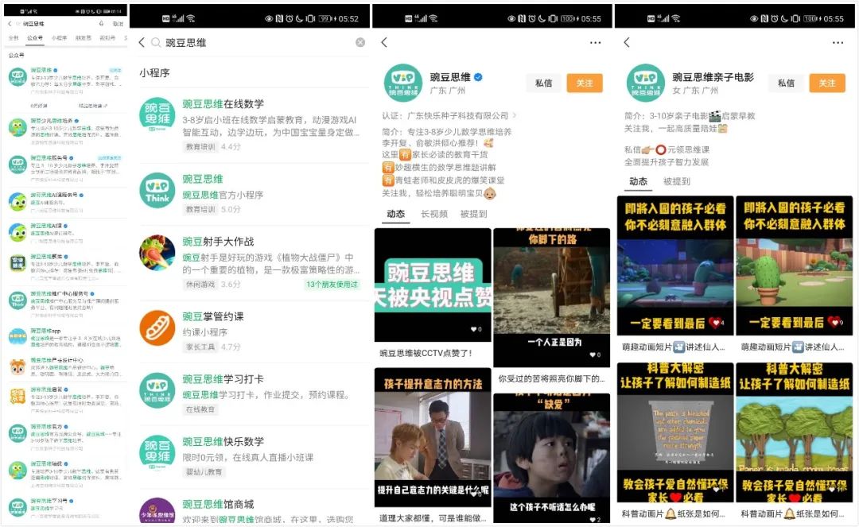Tap the microphone icon in the leftmost search bar
859x527 pixels.
[101, 24]
